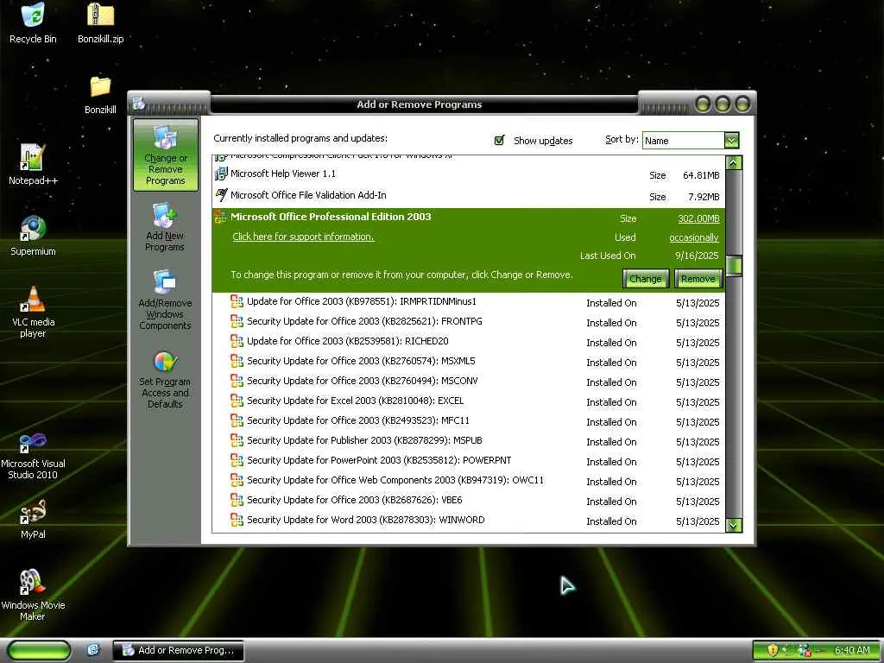Click the Start button on taskbar
This screenshot has height=663, width=884.
[38, 650]
